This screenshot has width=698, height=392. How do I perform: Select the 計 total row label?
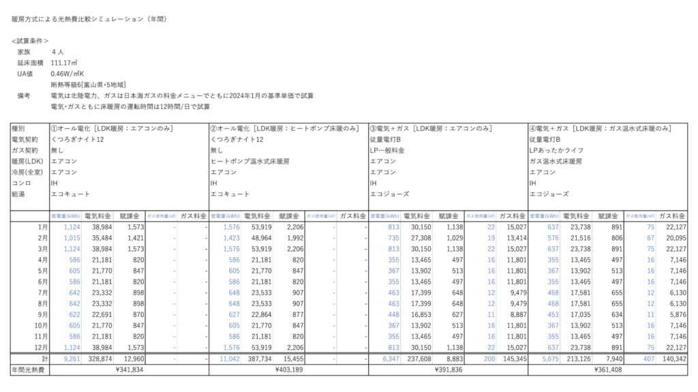(45, 359)
